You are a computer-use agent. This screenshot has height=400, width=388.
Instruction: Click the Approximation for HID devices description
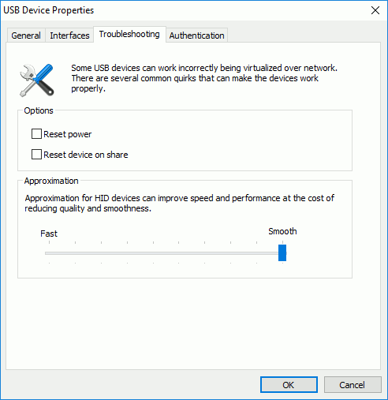pos(180,204)
